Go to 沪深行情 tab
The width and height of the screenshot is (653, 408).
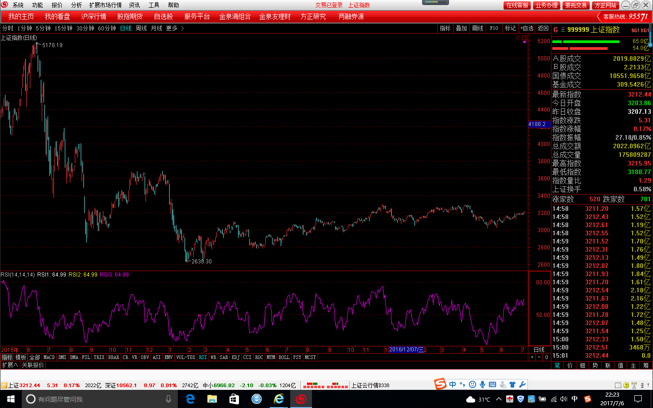[93, 16]
